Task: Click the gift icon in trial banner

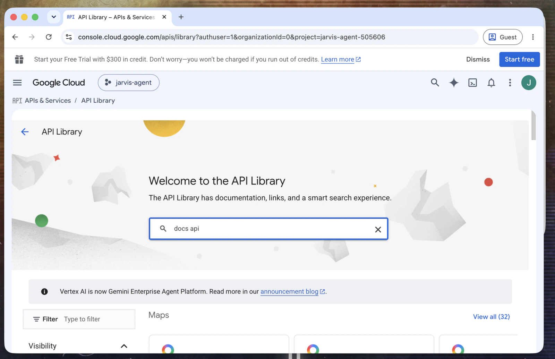Action: pyautogui.click(x=19, y=59)
